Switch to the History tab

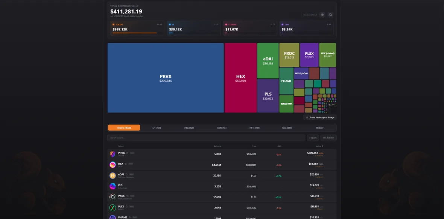point(320,128)
